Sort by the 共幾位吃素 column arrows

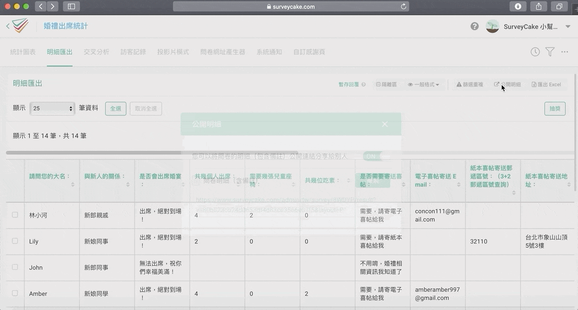[x=348, y=181]
